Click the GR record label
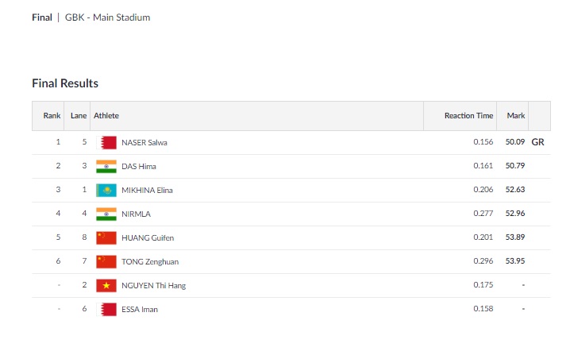 537,142
